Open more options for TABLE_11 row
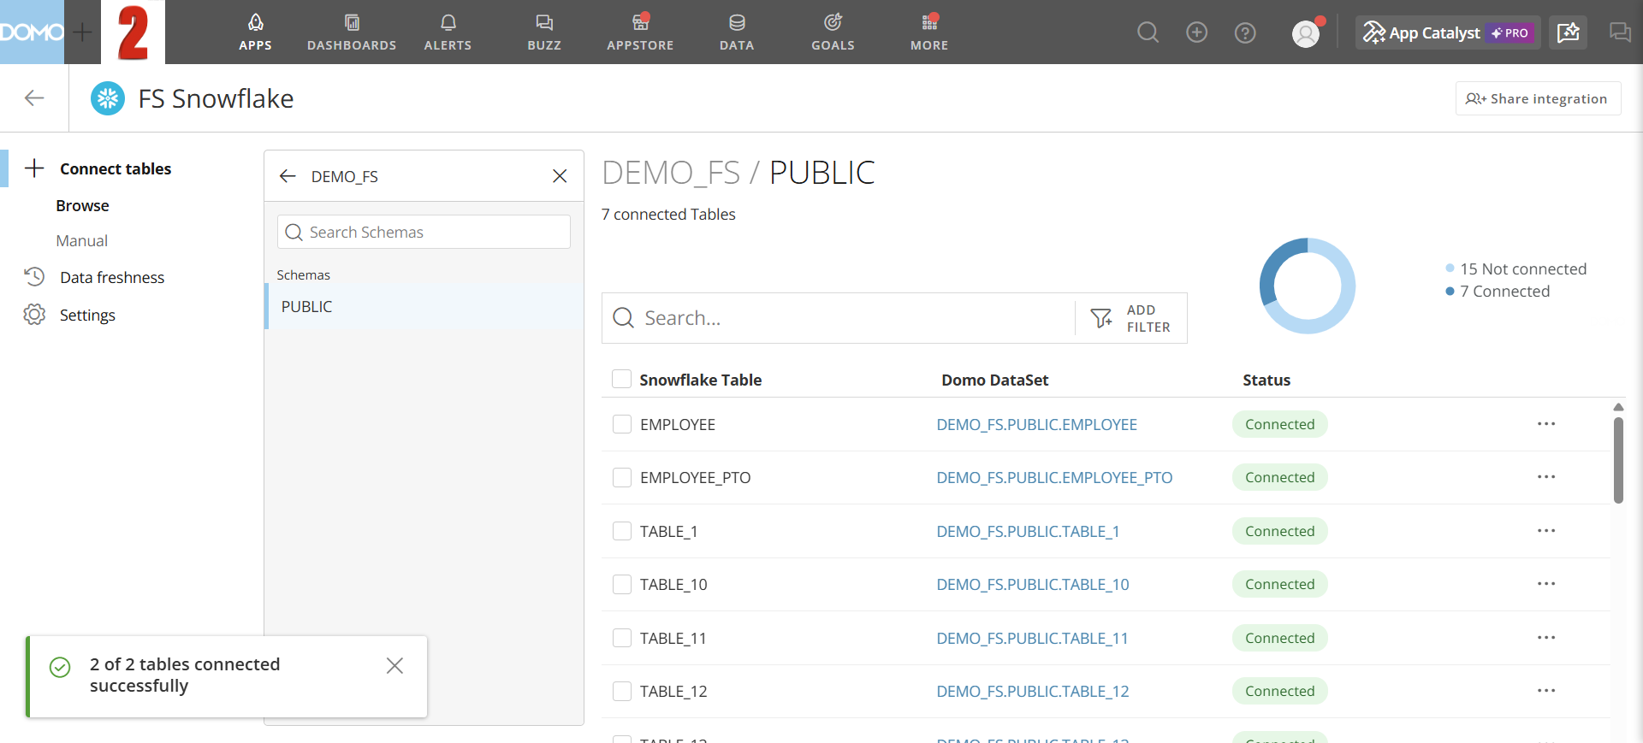 point(1545,638)
